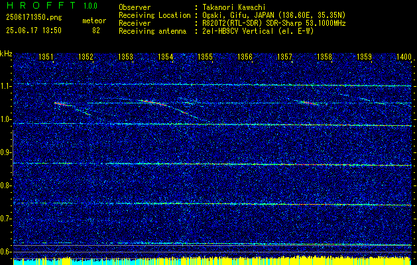
Task: Click the Receiving antenna label
Action: (152, 31)
